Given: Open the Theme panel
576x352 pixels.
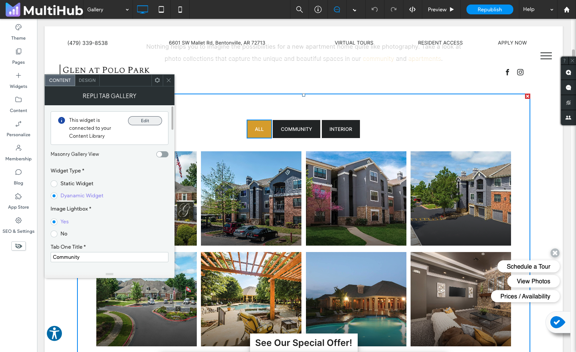Looking at the screenshot, I should tap(19, 32).
